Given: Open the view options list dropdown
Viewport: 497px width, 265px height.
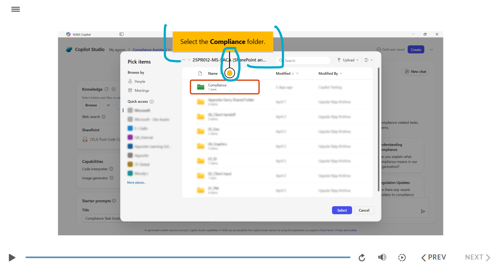Looking at the screenshot, I should [x=368, y=60].
